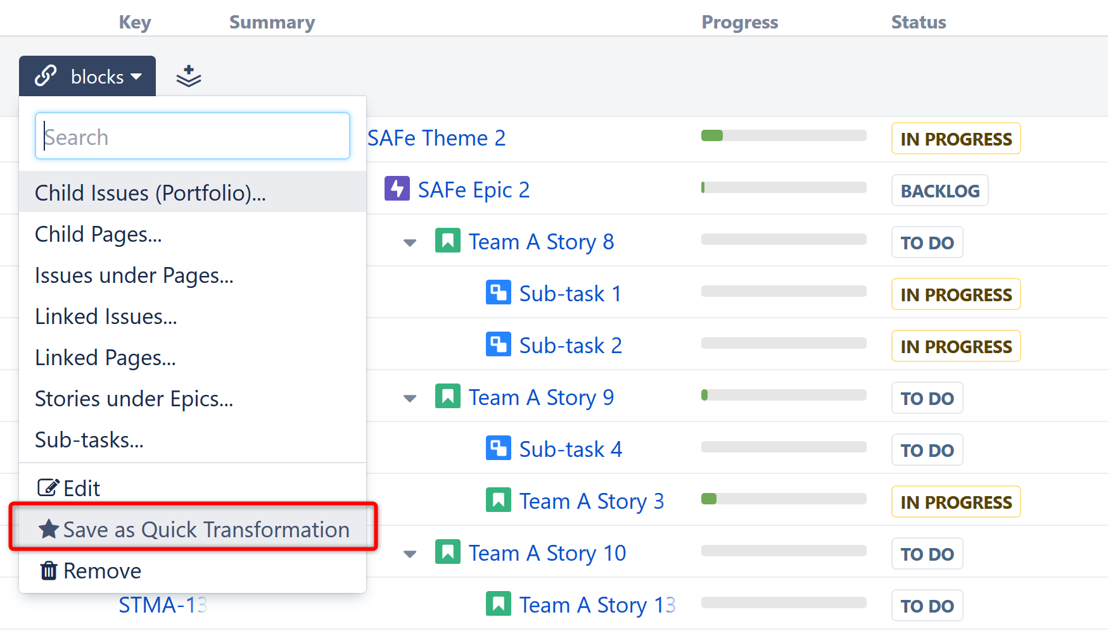This screenshot has height=636, width=1108.
Task: Collapse the Team A Story 9 row
Action: tap(410, 398)
